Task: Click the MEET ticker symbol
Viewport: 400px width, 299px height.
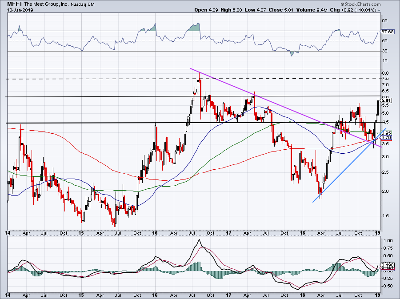Action: 15,4
